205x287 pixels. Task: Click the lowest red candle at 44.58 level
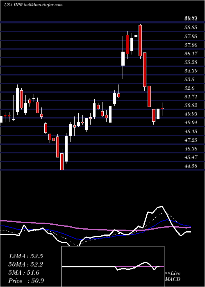(62, 162)
